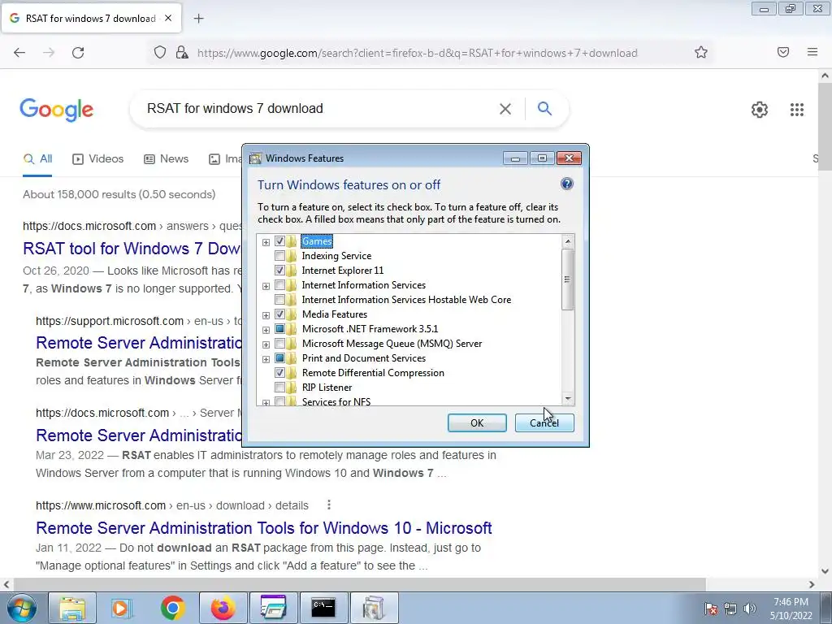Go to the Google logo homepage

(x=57, y=110)
